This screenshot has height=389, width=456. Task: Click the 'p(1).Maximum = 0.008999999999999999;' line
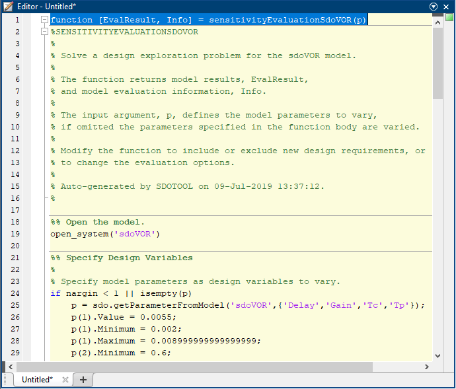166,341
